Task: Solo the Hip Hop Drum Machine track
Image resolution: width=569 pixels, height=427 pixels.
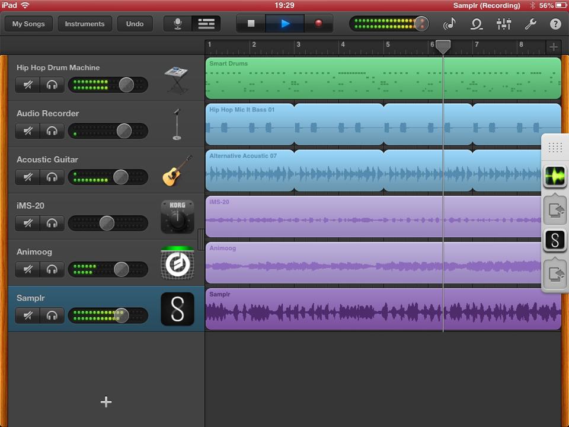Action: [x=52, y=85]
